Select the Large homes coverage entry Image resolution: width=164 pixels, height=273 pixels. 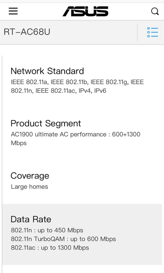pos(29,187)
